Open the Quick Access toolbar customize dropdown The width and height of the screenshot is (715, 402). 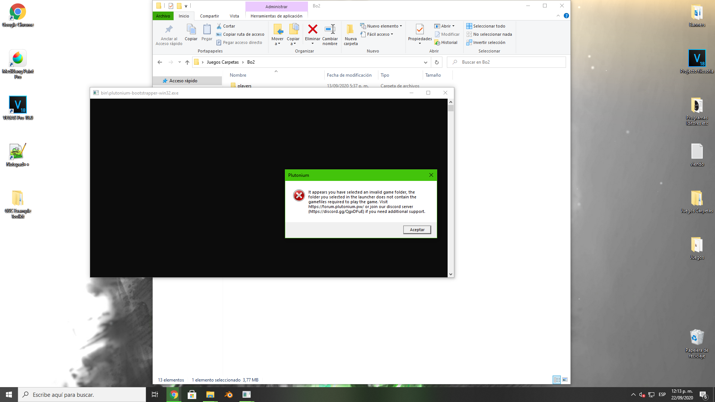pos(186,6)
